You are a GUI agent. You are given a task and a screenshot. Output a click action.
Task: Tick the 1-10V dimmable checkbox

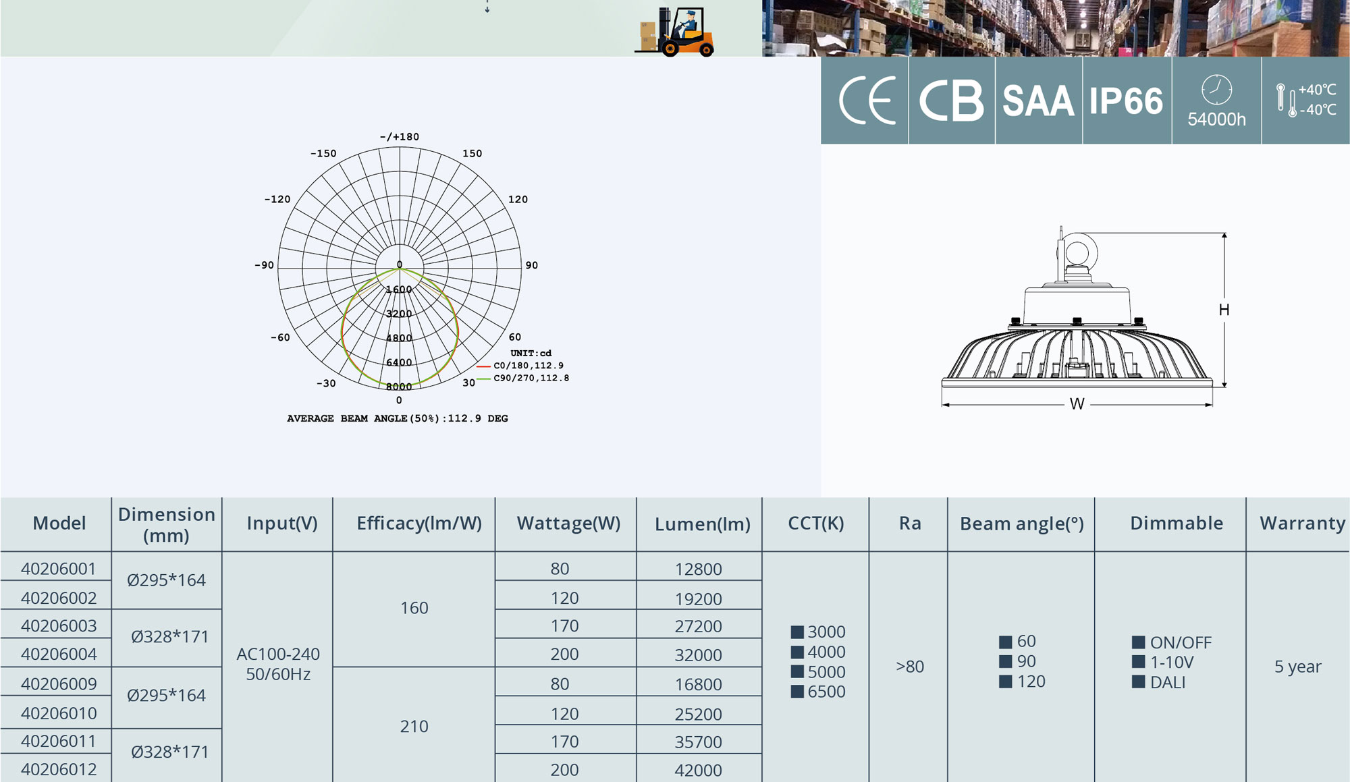(x=1138, y=662)
